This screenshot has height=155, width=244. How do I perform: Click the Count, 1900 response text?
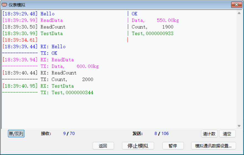click(x=153, y=27)
